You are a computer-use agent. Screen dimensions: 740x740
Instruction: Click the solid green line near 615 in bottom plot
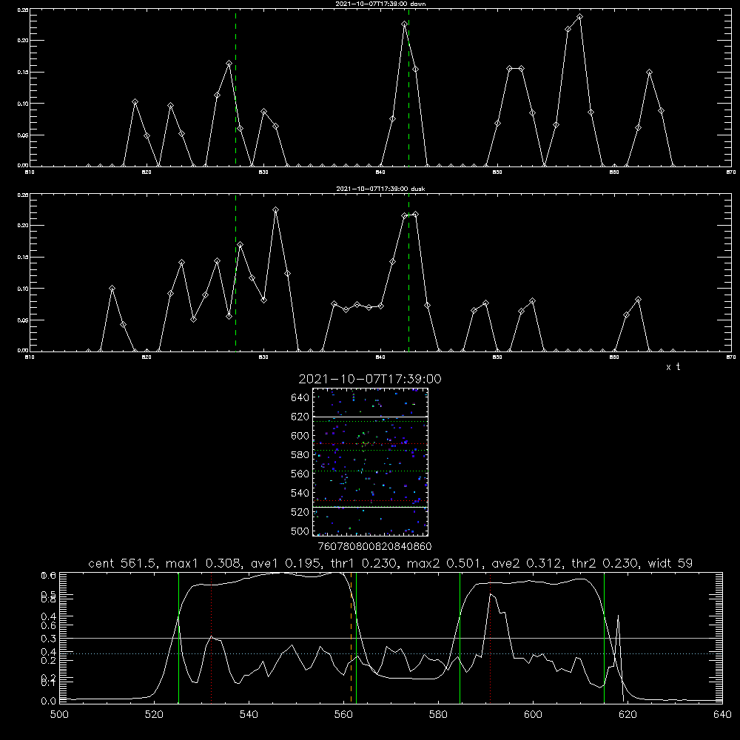click(x=604, y=637)
